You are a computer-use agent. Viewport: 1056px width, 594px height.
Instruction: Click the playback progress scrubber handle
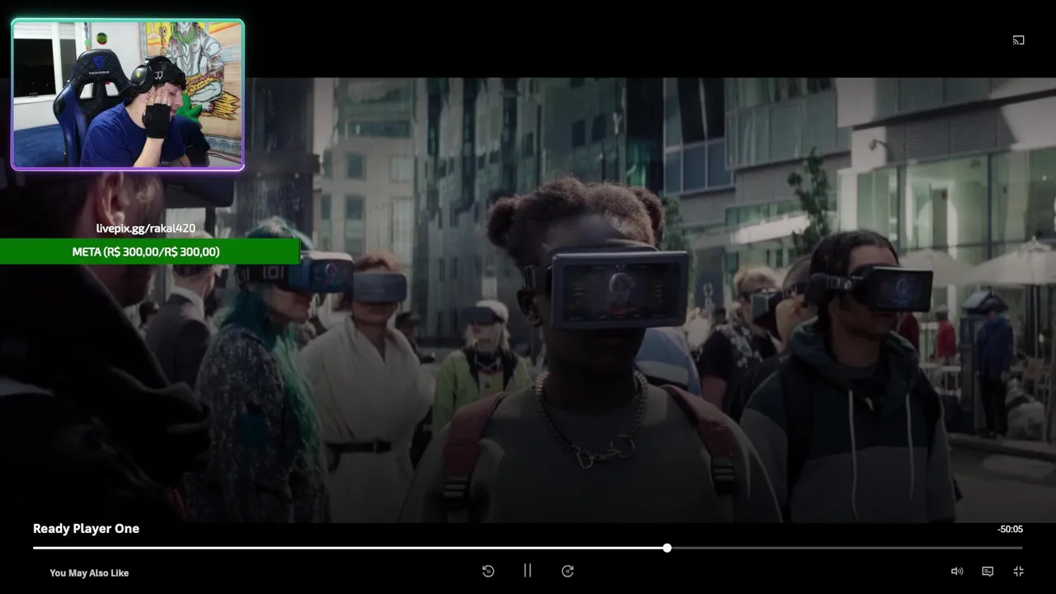667,548
